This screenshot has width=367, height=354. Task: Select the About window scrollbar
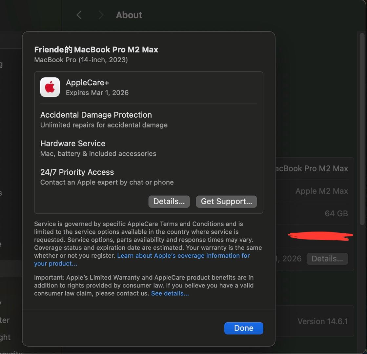tap(362, 129)
